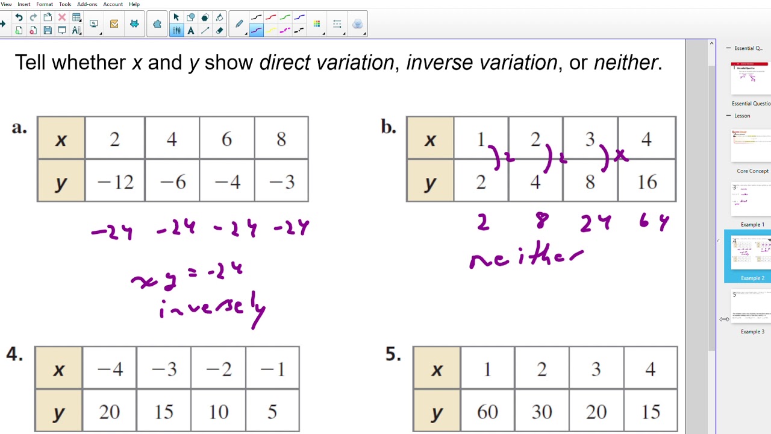Open a file with the Open File icon
This screenshot has height=434, width=771.
pyautogui.click(x=48, y=17)
